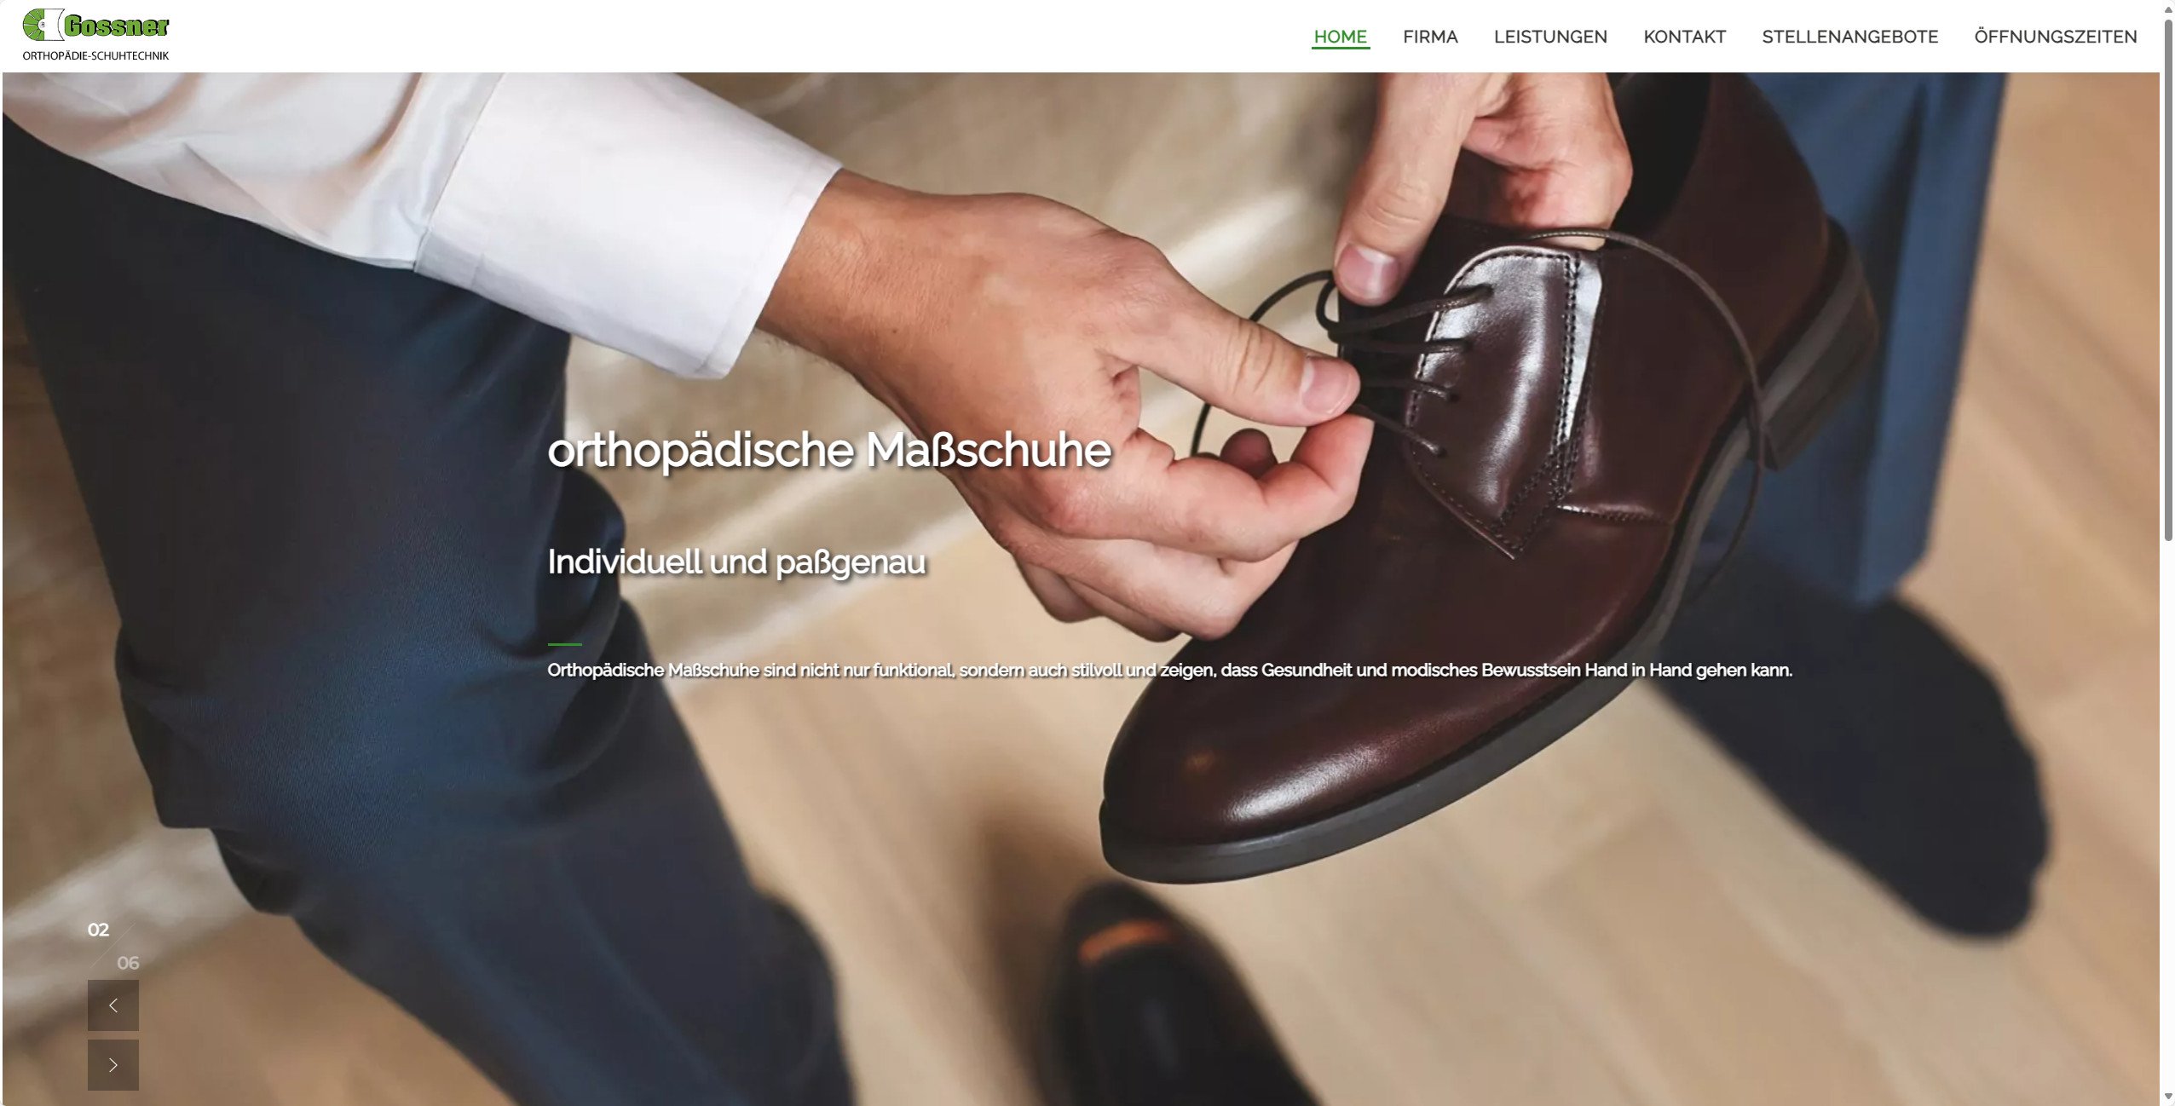Go to previous slide arrow
The image size is (2175, 1106).
113,1005
